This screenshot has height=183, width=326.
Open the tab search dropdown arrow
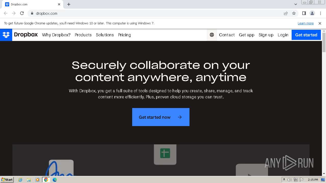pos(296,4)
